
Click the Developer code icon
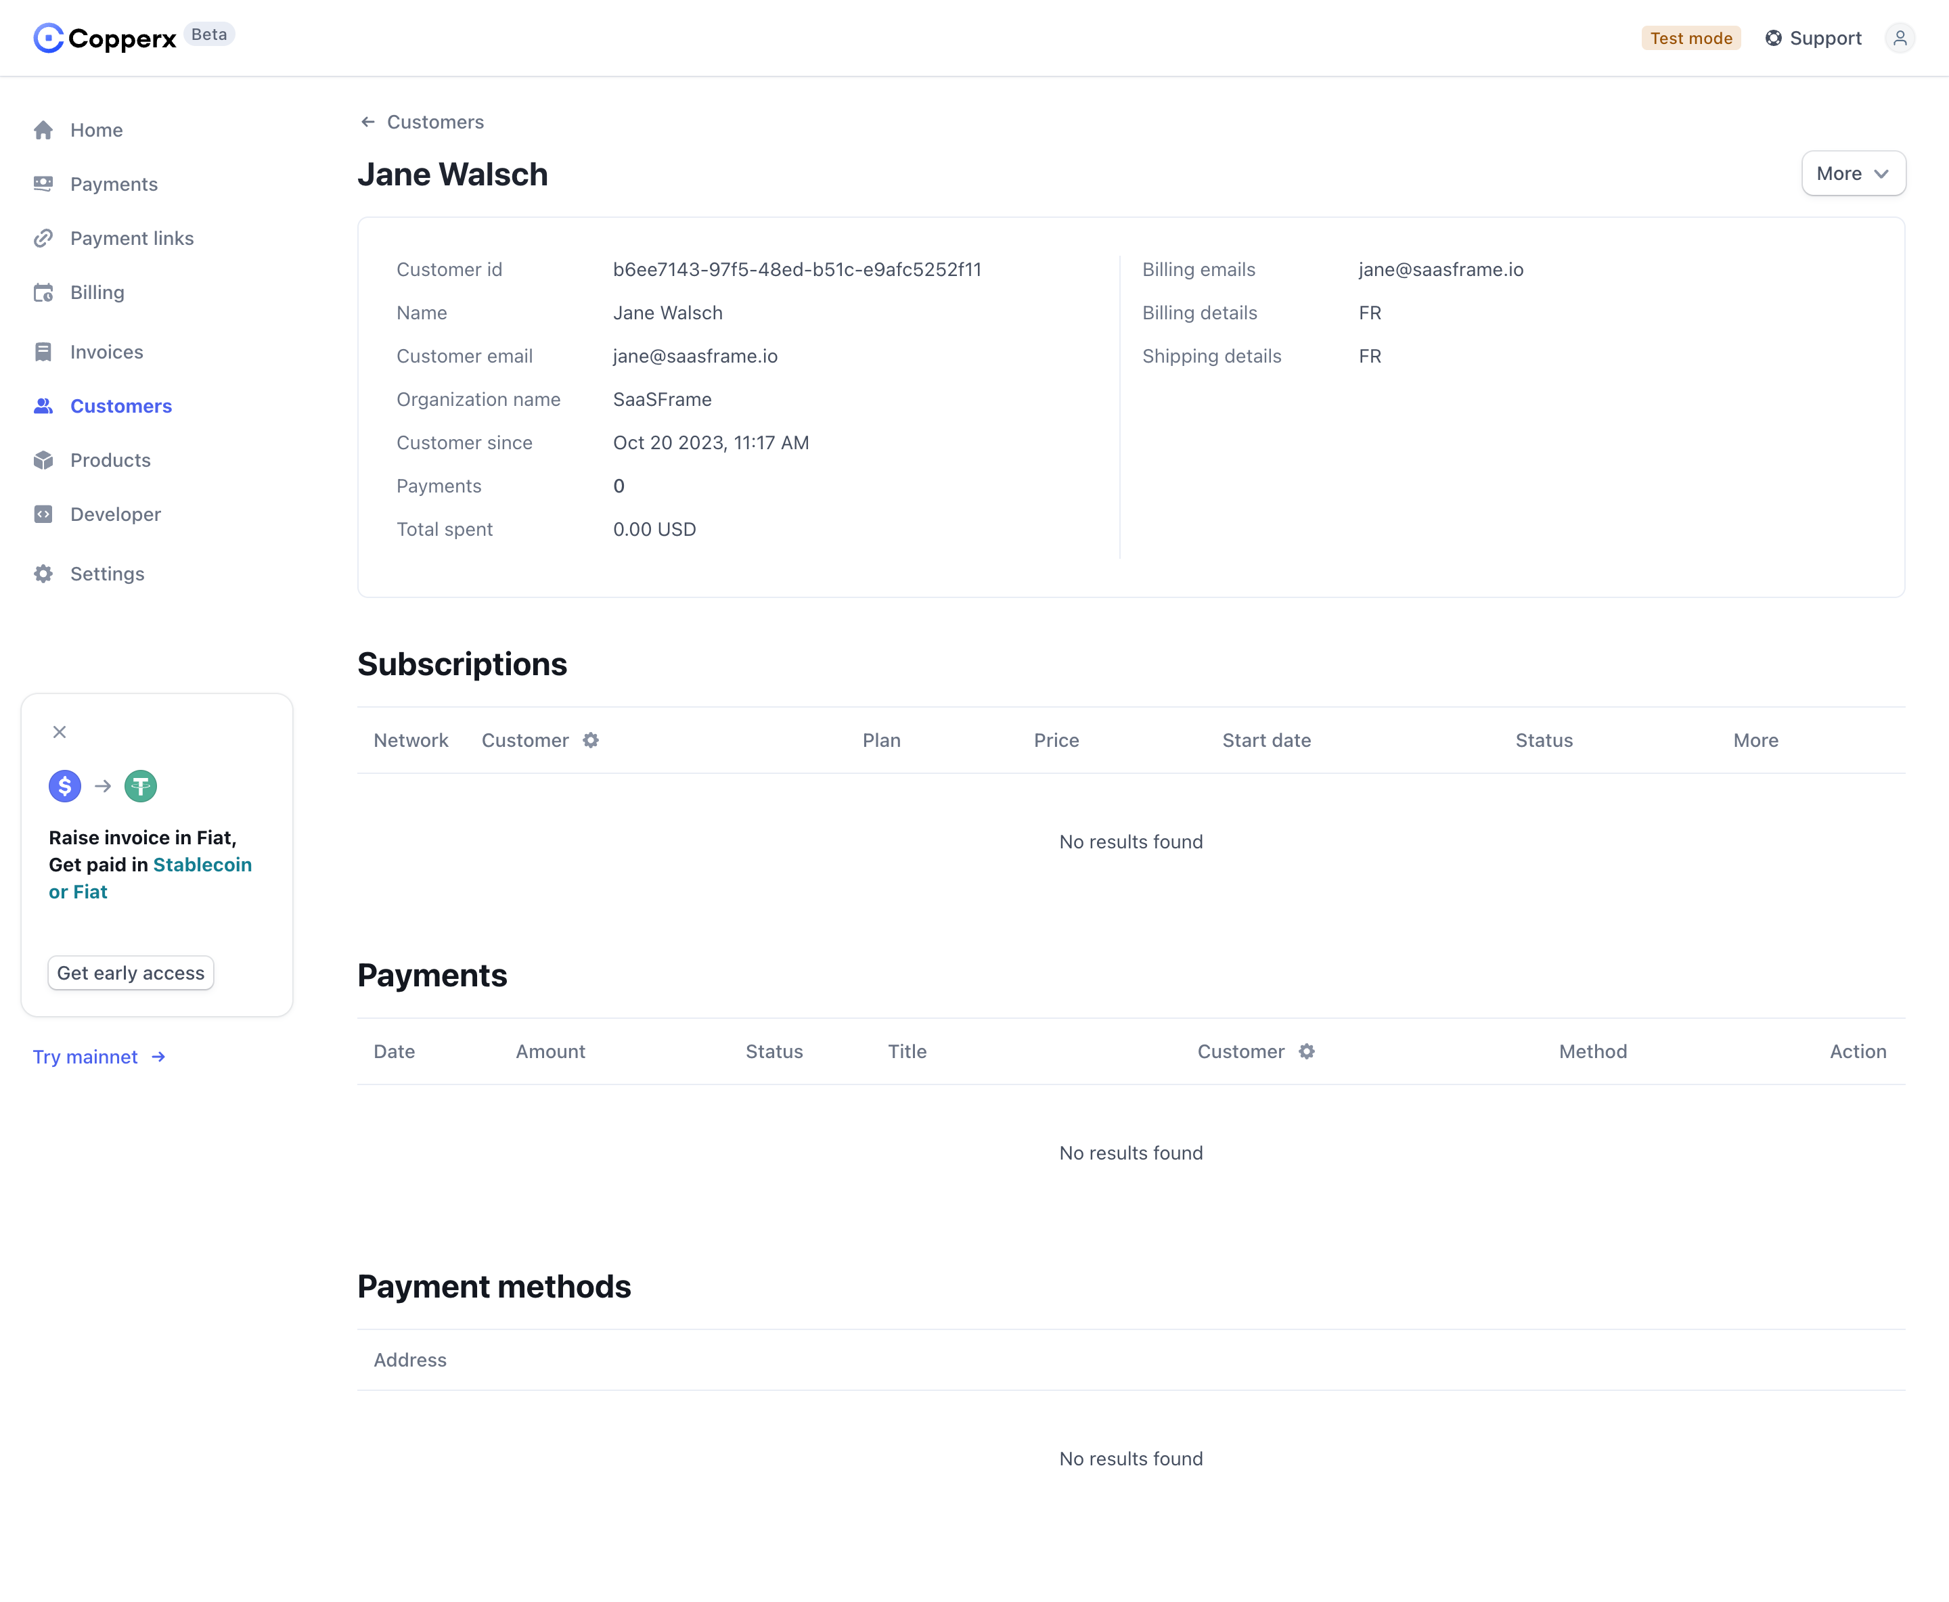pos(43,514)
